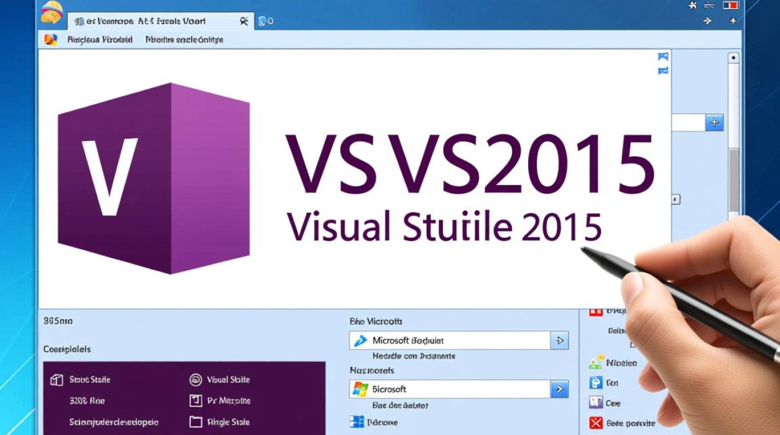Expand the 'Microsoft Gediuist' dropdown arrow
This screenshot has width=780, height=435.
559,340
